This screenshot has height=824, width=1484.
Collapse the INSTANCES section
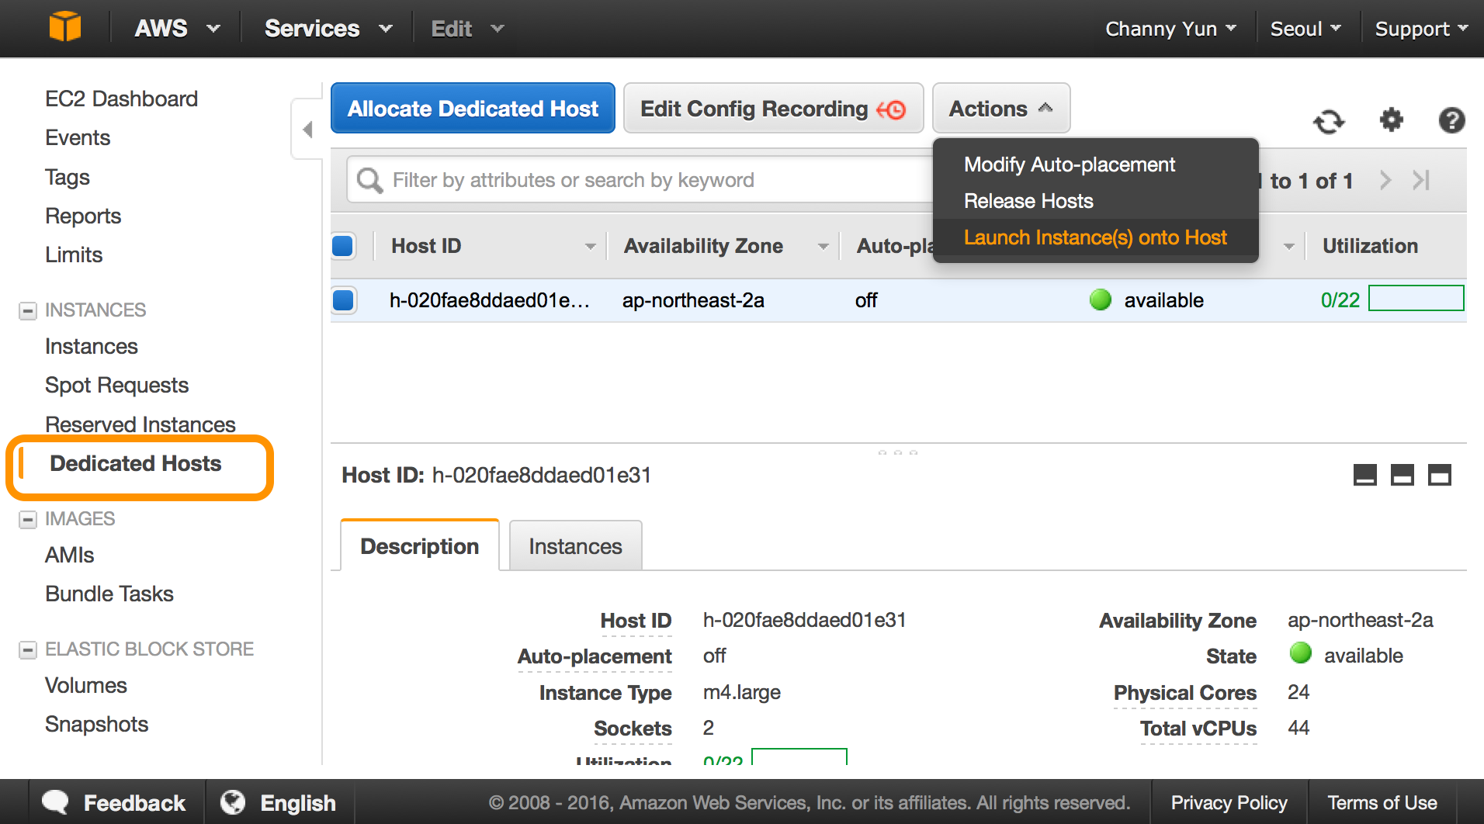28,310
